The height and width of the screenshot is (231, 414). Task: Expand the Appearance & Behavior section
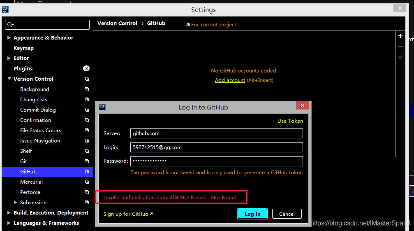(9, 37)
